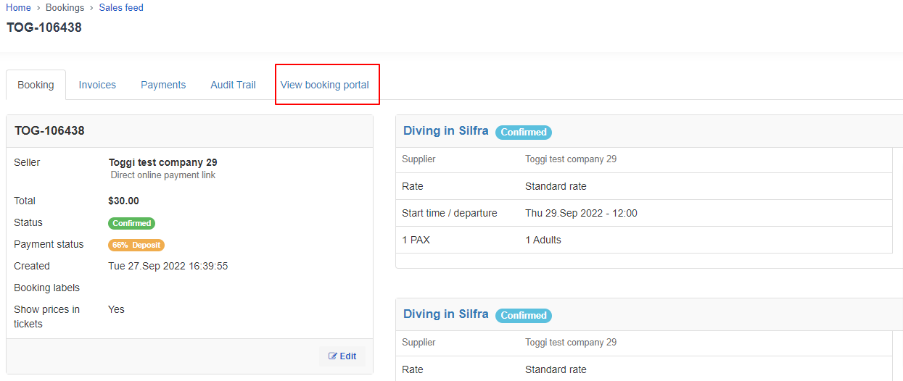Click the Edit button in booking panel

(342, 356)
